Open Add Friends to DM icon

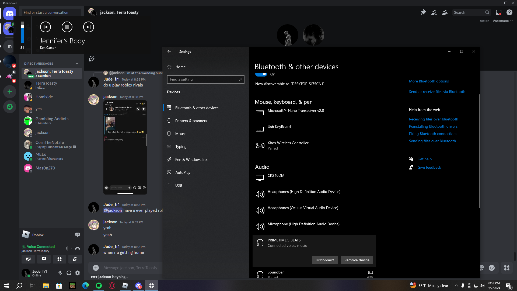(x=434, y=12)
